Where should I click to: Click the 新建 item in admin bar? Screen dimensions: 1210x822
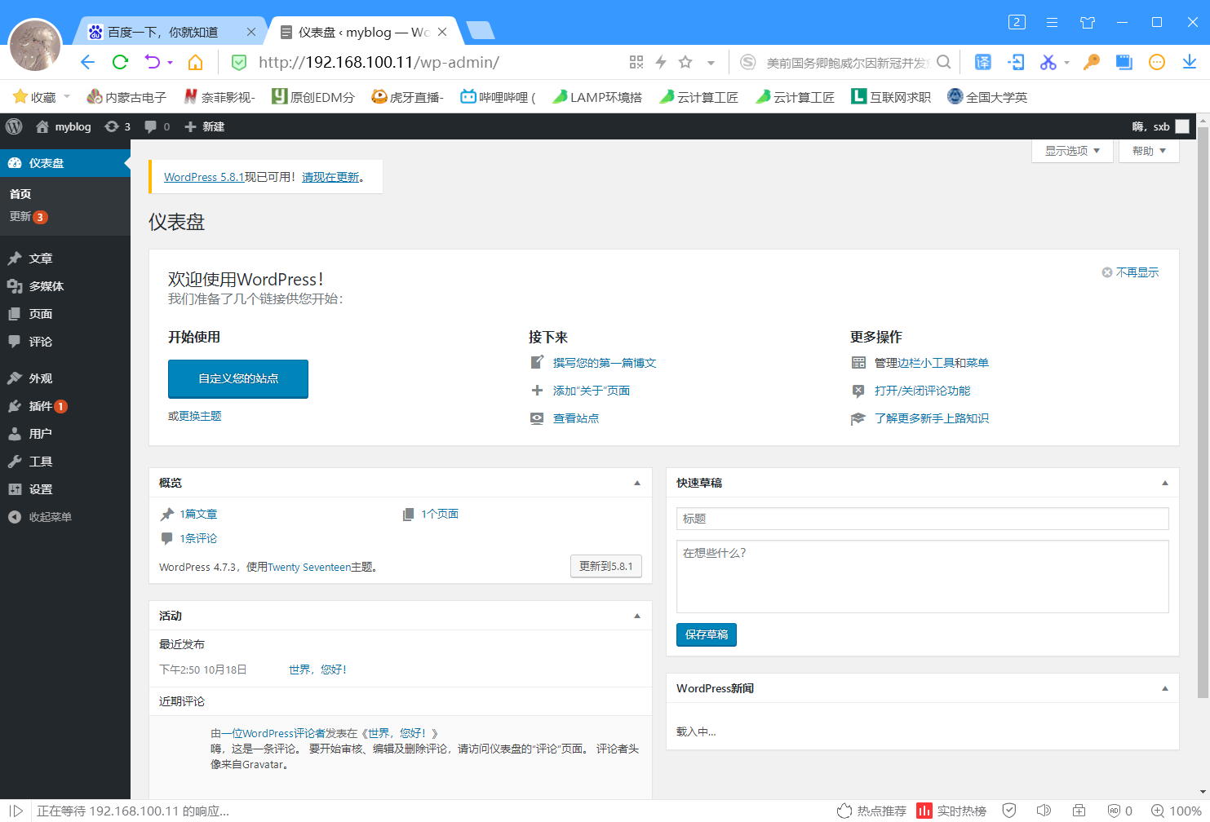click(205, 126)
